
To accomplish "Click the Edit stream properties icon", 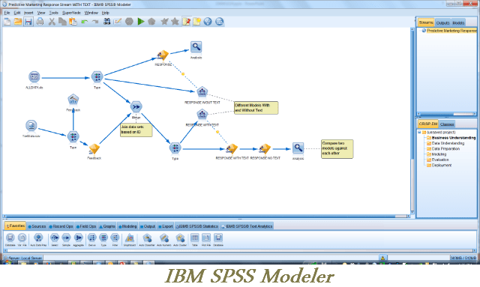I will pos(118,22).
